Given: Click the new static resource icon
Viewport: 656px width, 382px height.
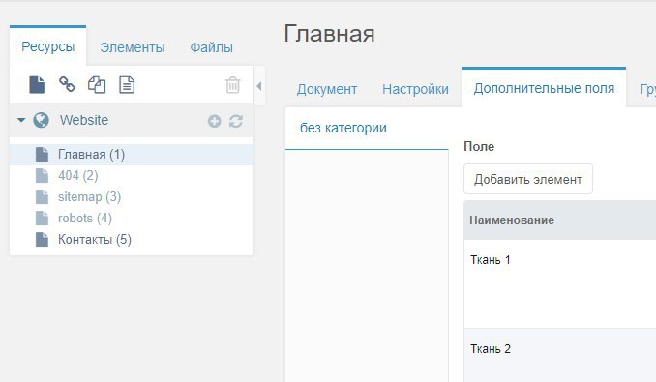Looking at the screenshot, I should (x=127, y=85).
